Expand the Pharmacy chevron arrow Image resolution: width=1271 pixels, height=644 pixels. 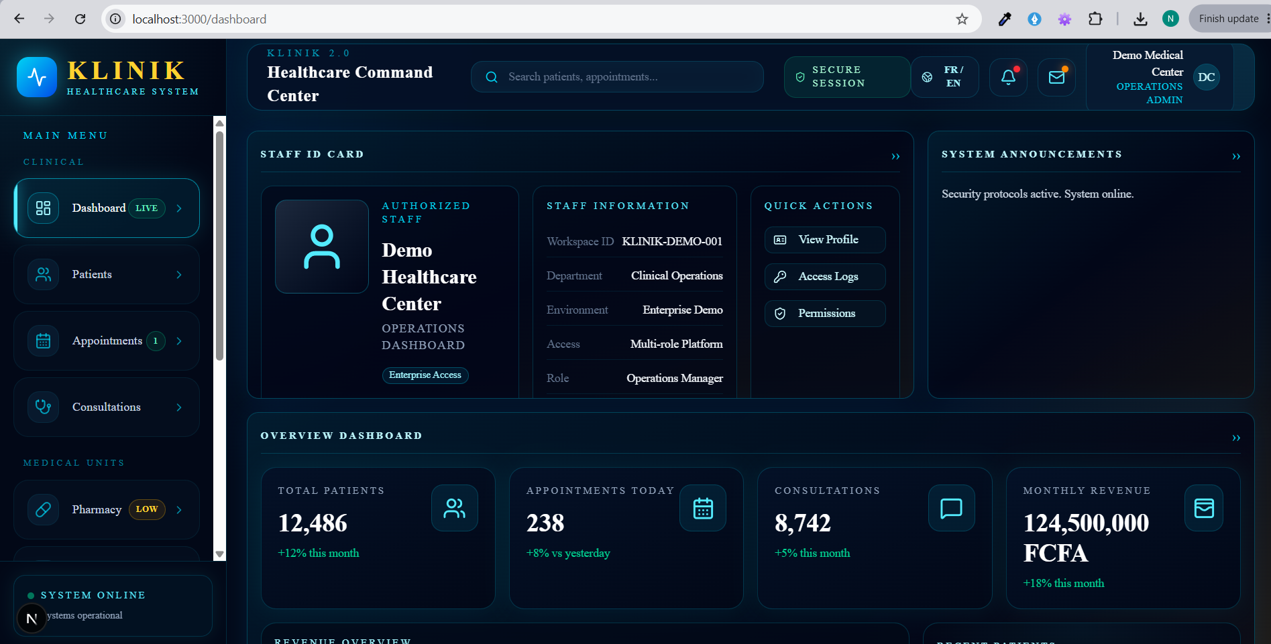click(179, 509)
